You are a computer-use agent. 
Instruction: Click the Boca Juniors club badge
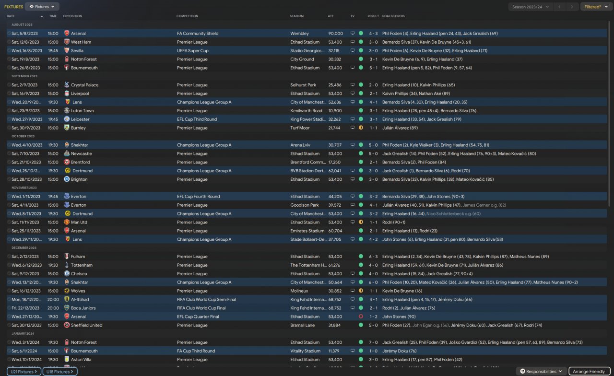[66, 308]
